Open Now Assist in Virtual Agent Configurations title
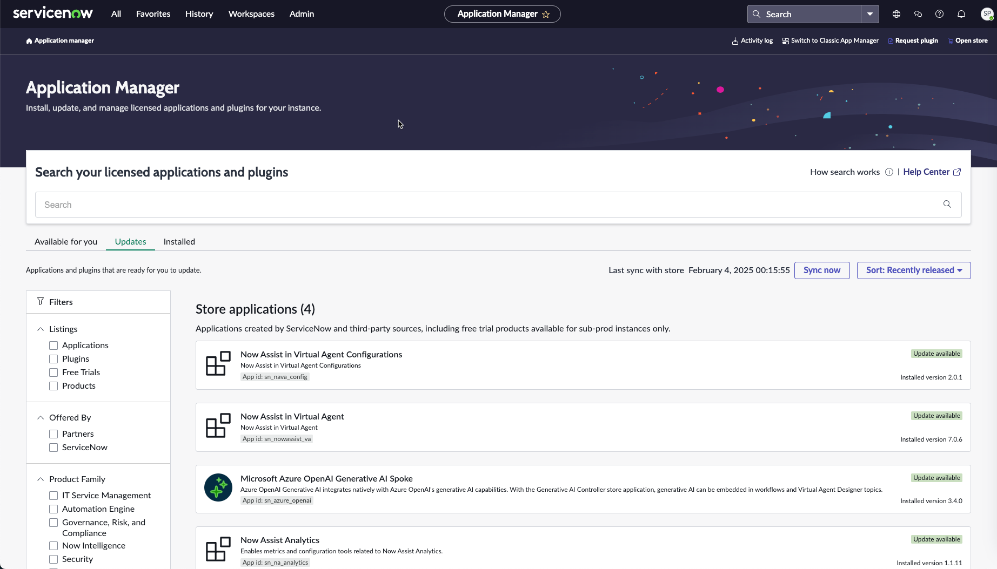Image resolution: width=997 pixels, height=569 pixels. (x=321, y=355)
